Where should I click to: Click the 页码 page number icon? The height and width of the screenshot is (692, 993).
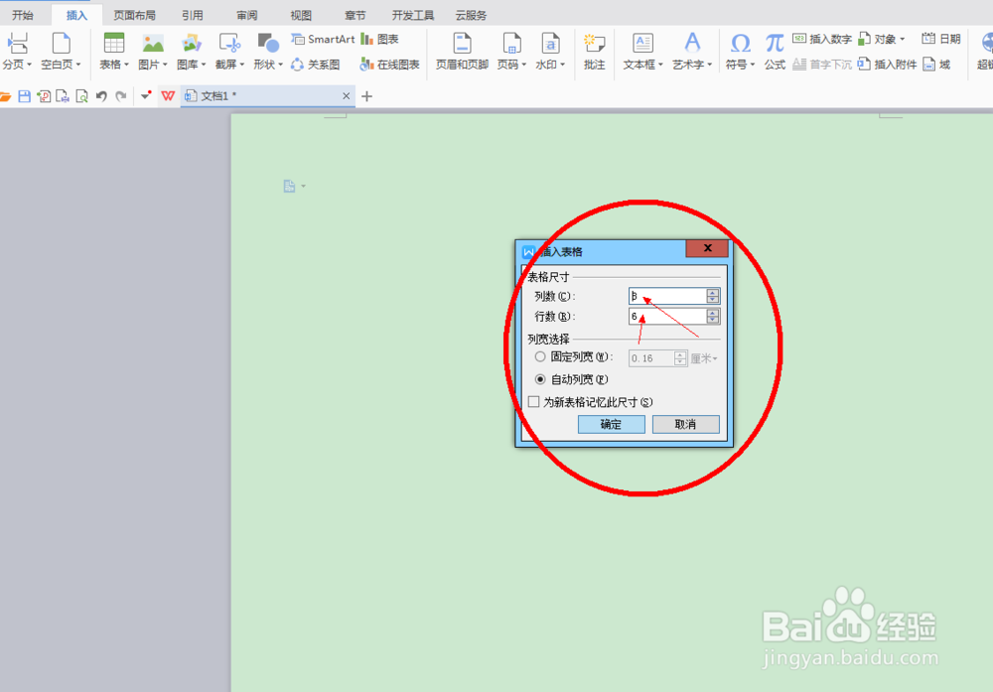(x=511, y=43)
